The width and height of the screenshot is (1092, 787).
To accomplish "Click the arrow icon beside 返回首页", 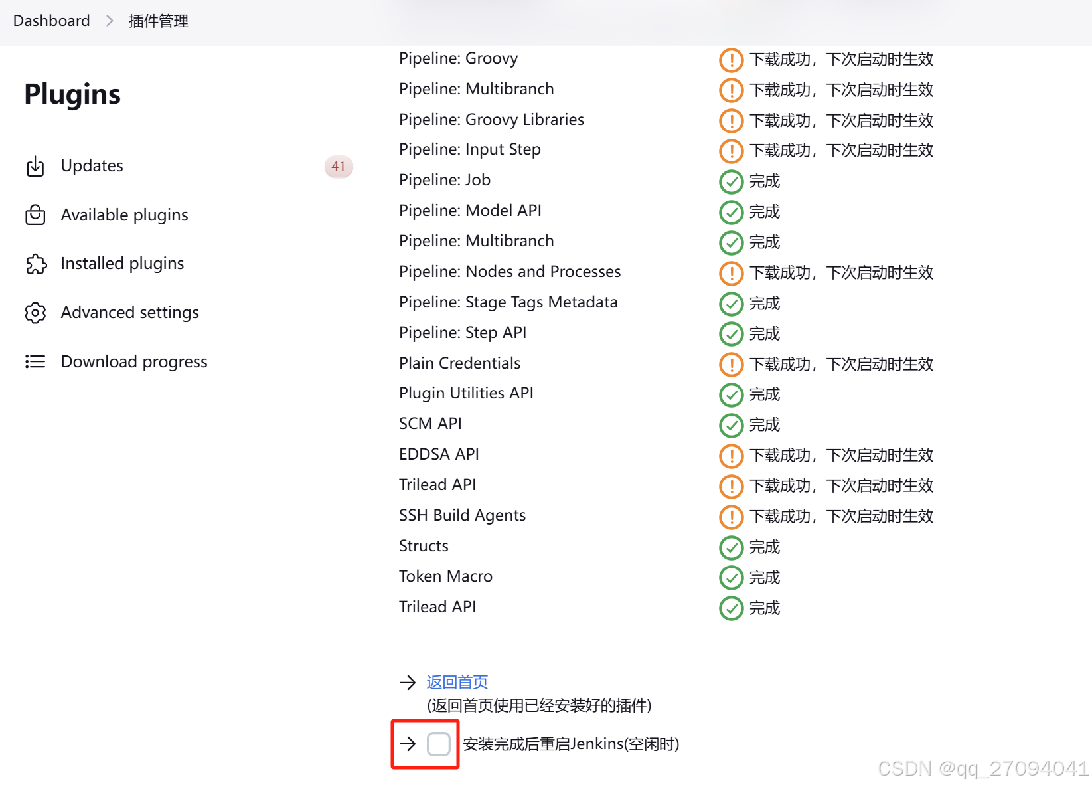I will click(x=408, y=682).
